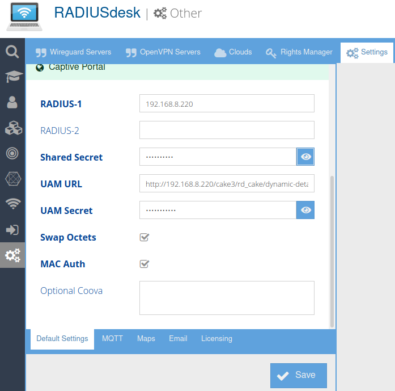
Task: Open the Wi-Fi signal sidebar icon
Action: [13, 204]
